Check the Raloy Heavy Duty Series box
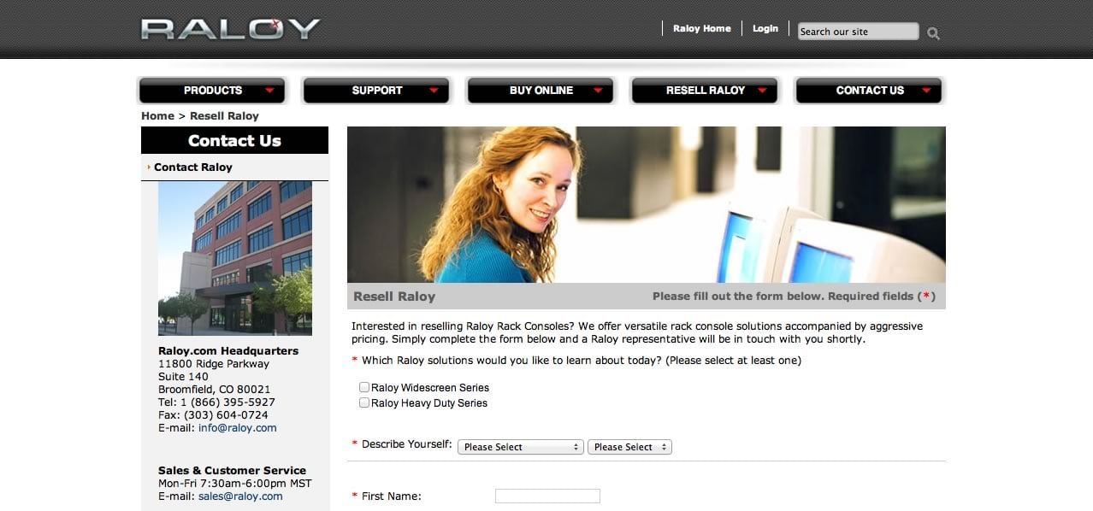Image resolution: width=1093 pixels, height=511 pixels. click(364, 402)
